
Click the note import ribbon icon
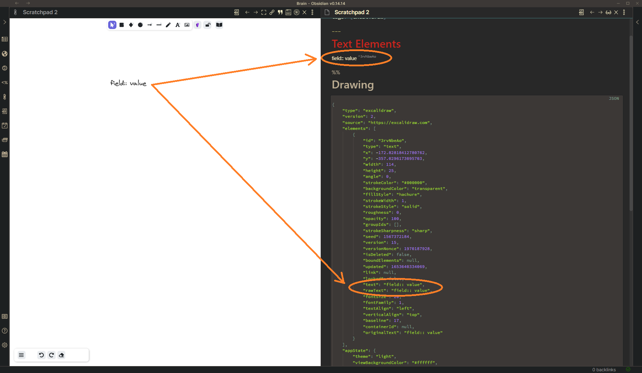coord(4,111)
